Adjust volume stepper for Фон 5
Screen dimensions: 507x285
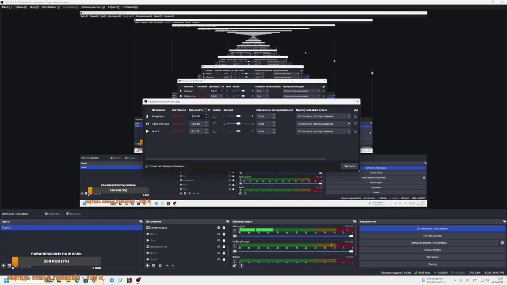pos(206,131)
